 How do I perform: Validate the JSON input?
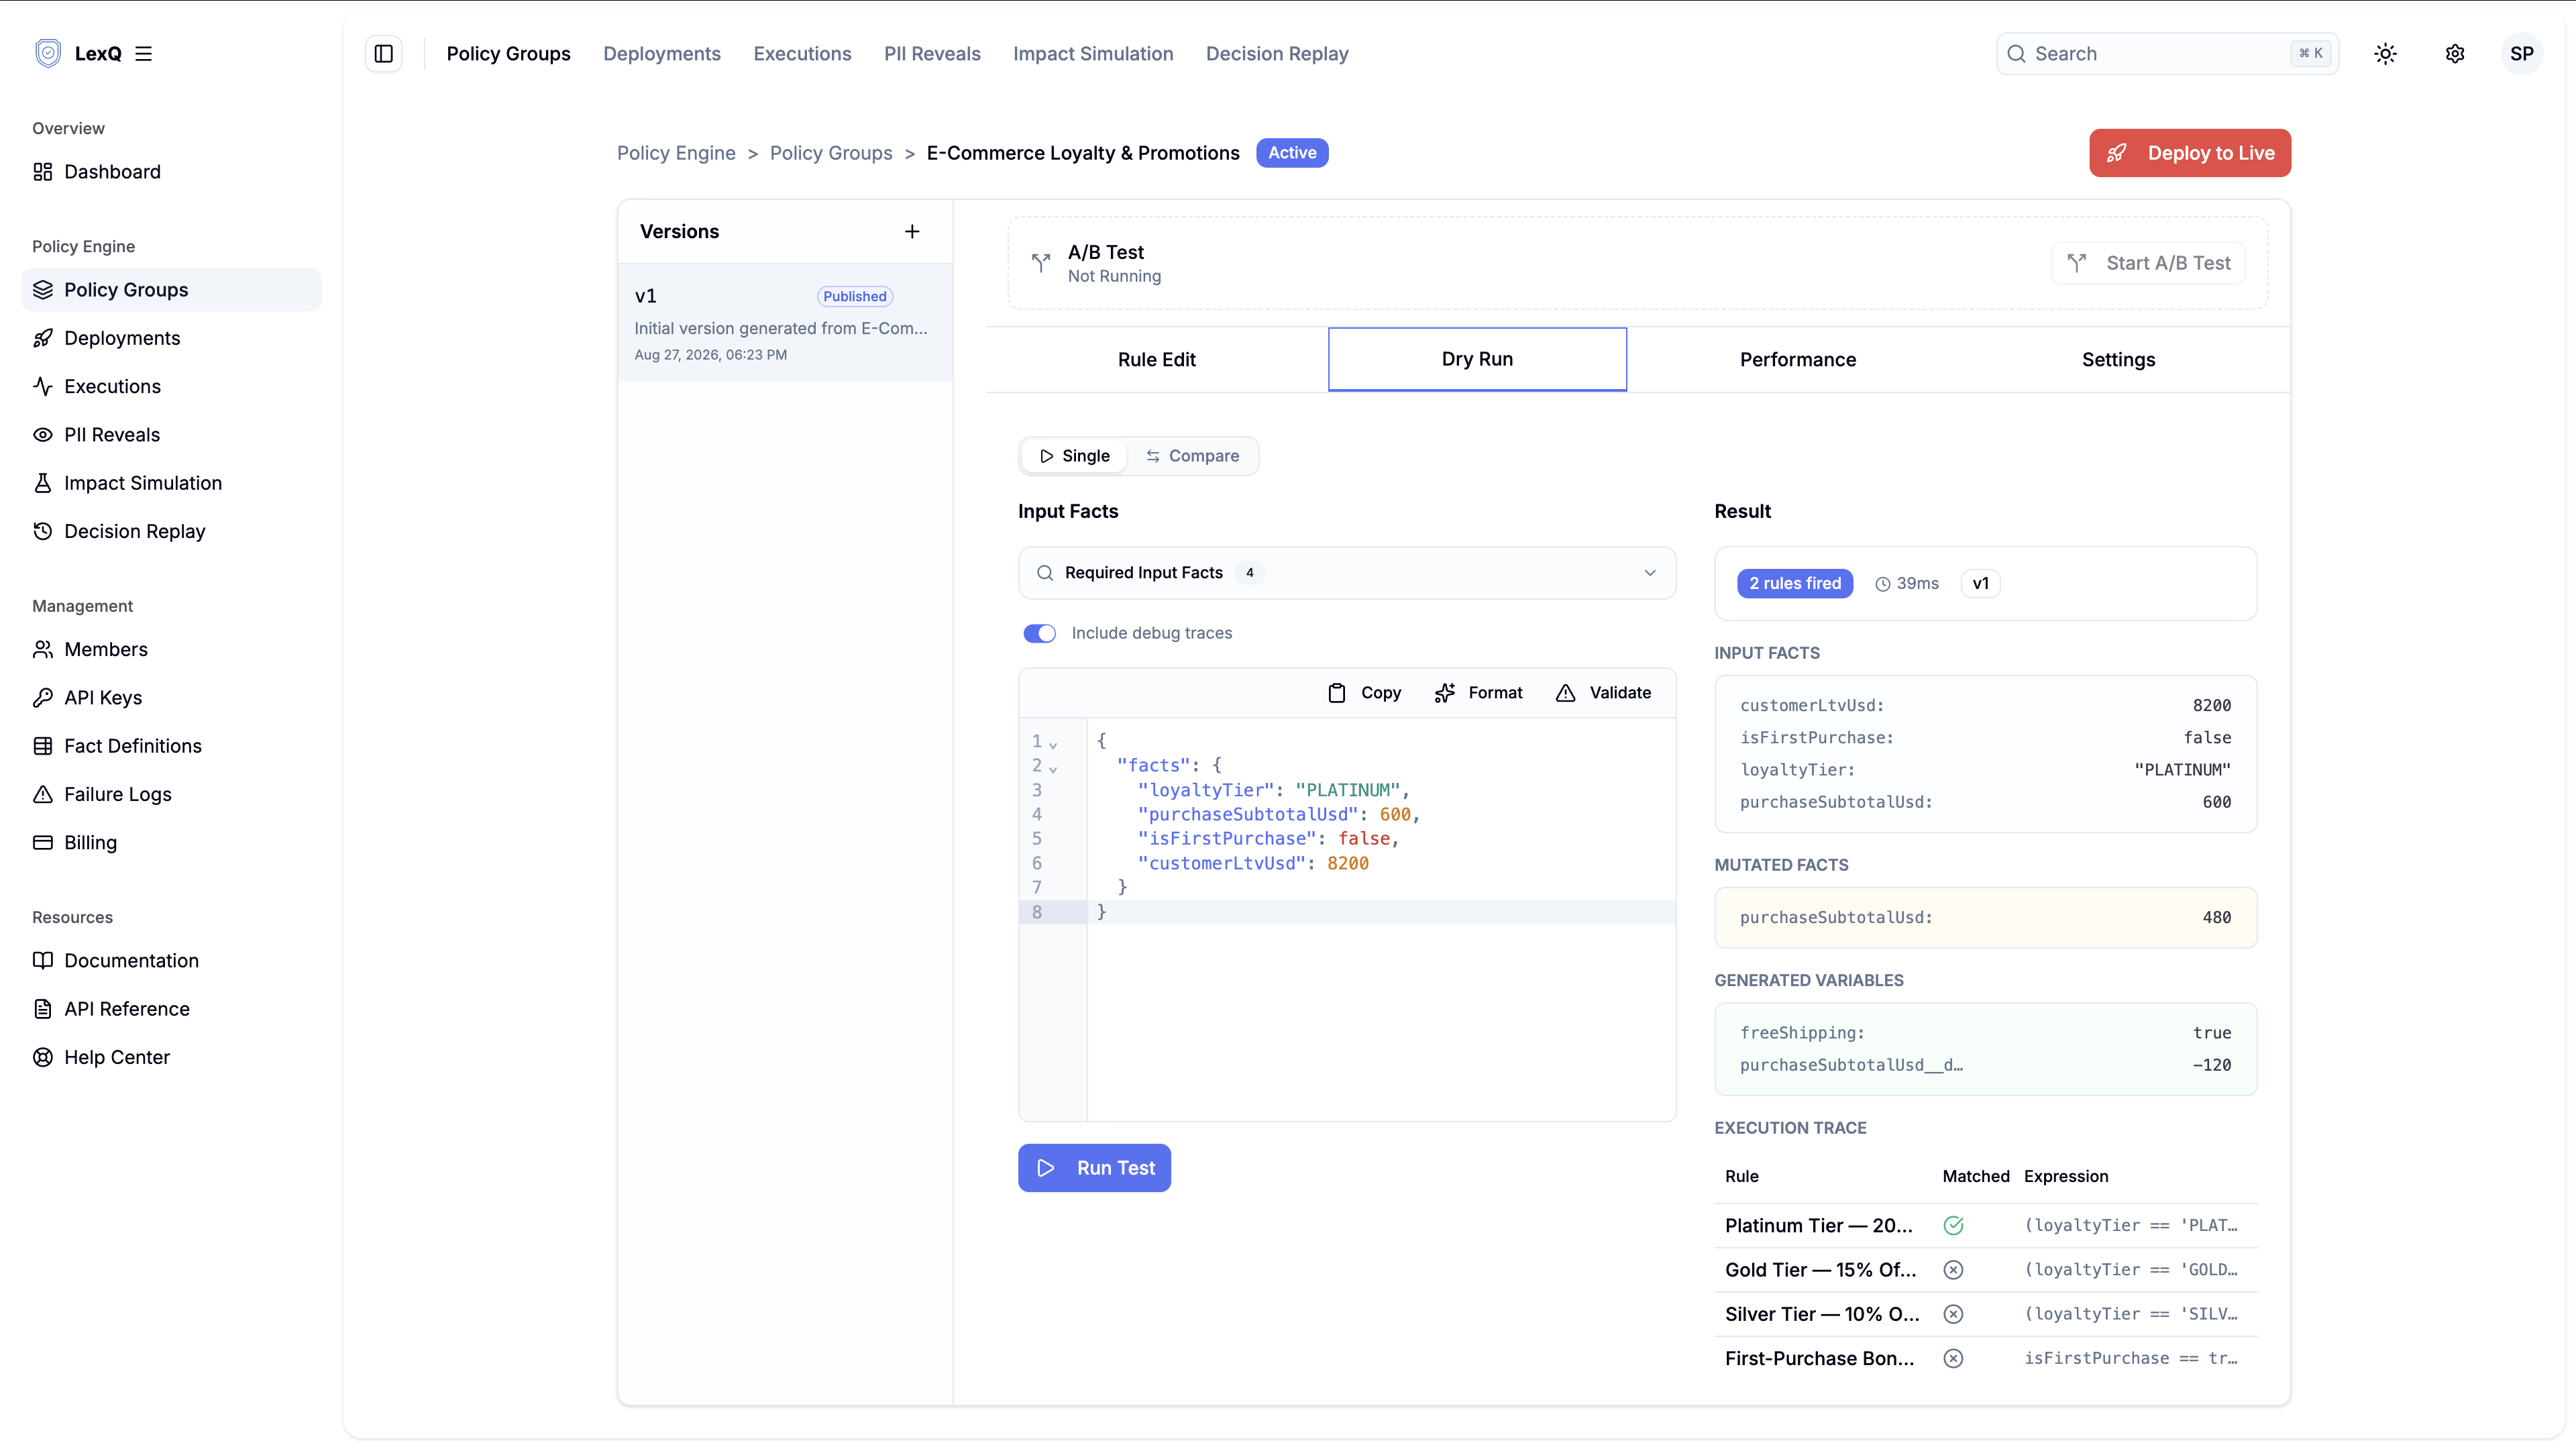click(1603, 693)
